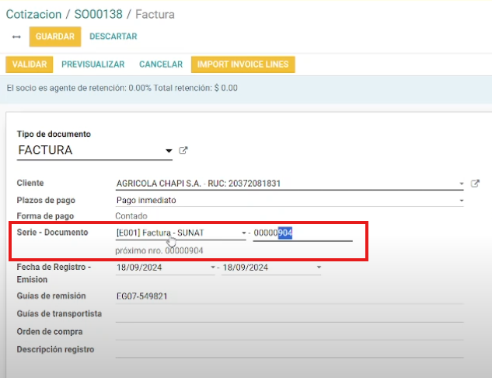This screenshot has width=492, height=378.
Task: Expand the Tipo de documento dropdown
Action: [x=168, y=151]
